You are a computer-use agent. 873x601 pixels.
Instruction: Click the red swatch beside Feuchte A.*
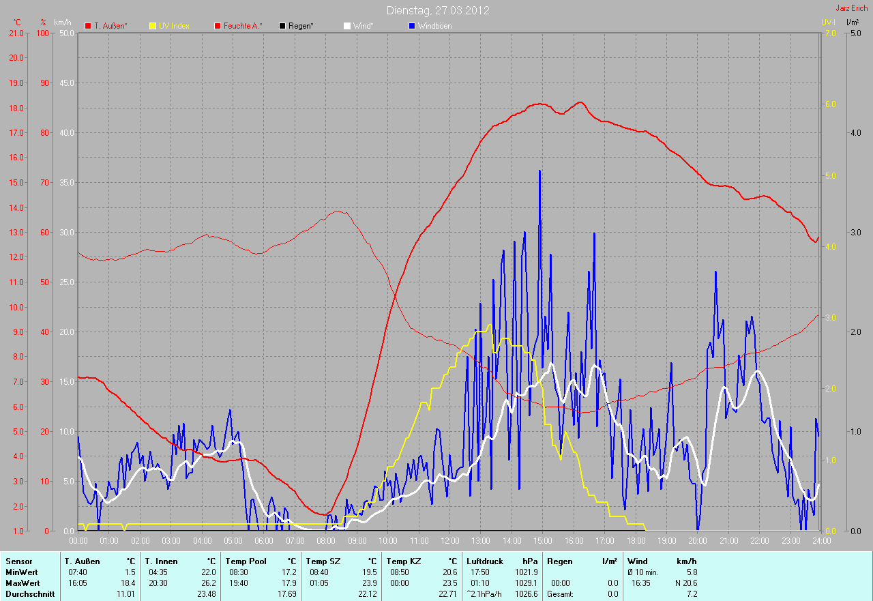click(x=217, y=26)
